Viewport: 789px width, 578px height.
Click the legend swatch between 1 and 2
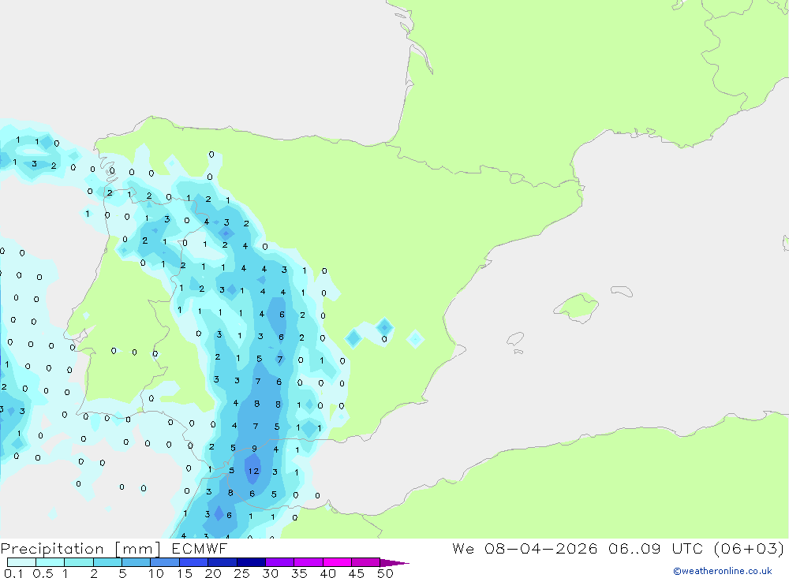coord(78,562)
